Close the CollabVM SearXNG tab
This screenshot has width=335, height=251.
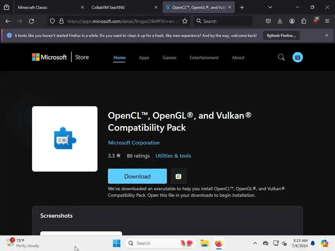tap(156, 8)
